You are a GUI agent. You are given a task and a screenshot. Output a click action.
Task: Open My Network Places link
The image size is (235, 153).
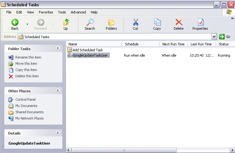pyautogui.click(x=29, y=118)
